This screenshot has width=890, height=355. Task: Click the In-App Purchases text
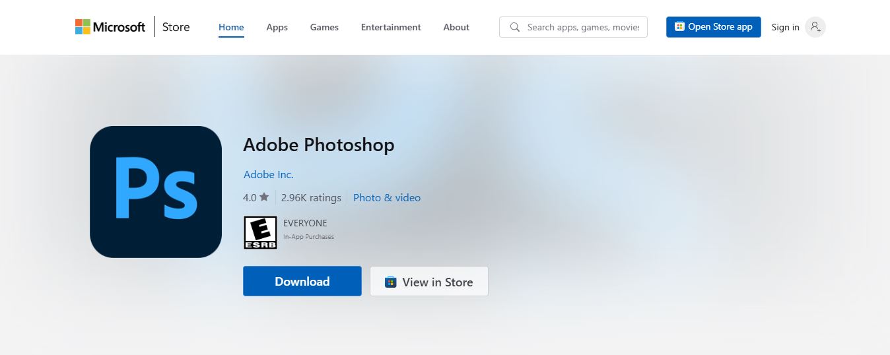(308, 237)
